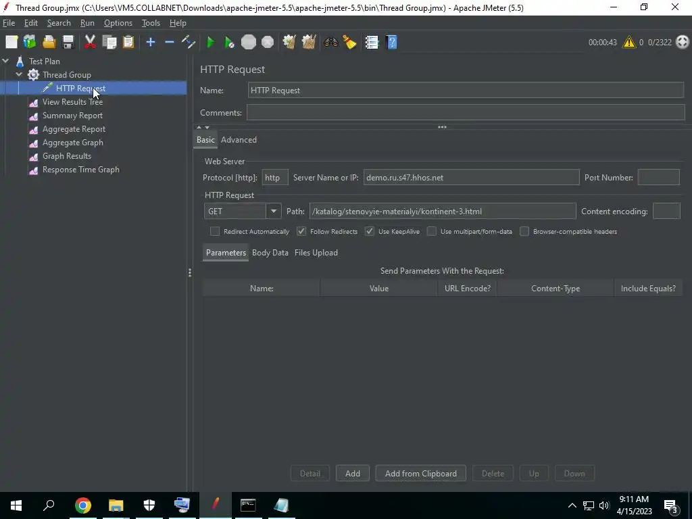
Task: Uncheck Use KeepAlive checkbox
Action: [370, 231]
